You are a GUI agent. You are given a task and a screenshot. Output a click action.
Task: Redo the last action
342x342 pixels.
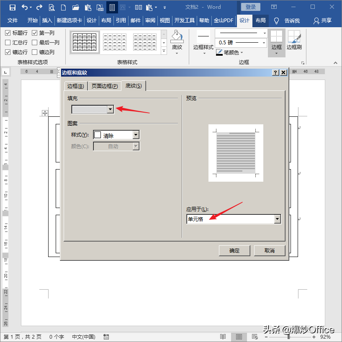[x=39, y=8]
